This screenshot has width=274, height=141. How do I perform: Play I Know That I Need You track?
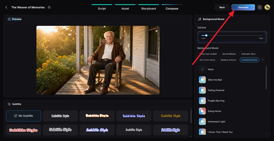point(202,132)
